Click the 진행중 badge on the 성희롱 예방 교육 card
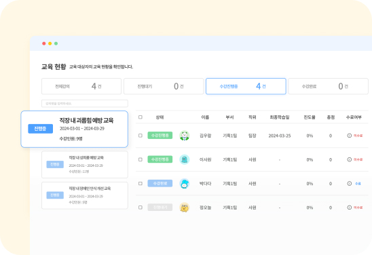Screen dimensions: 372x255 coord(55,165)
